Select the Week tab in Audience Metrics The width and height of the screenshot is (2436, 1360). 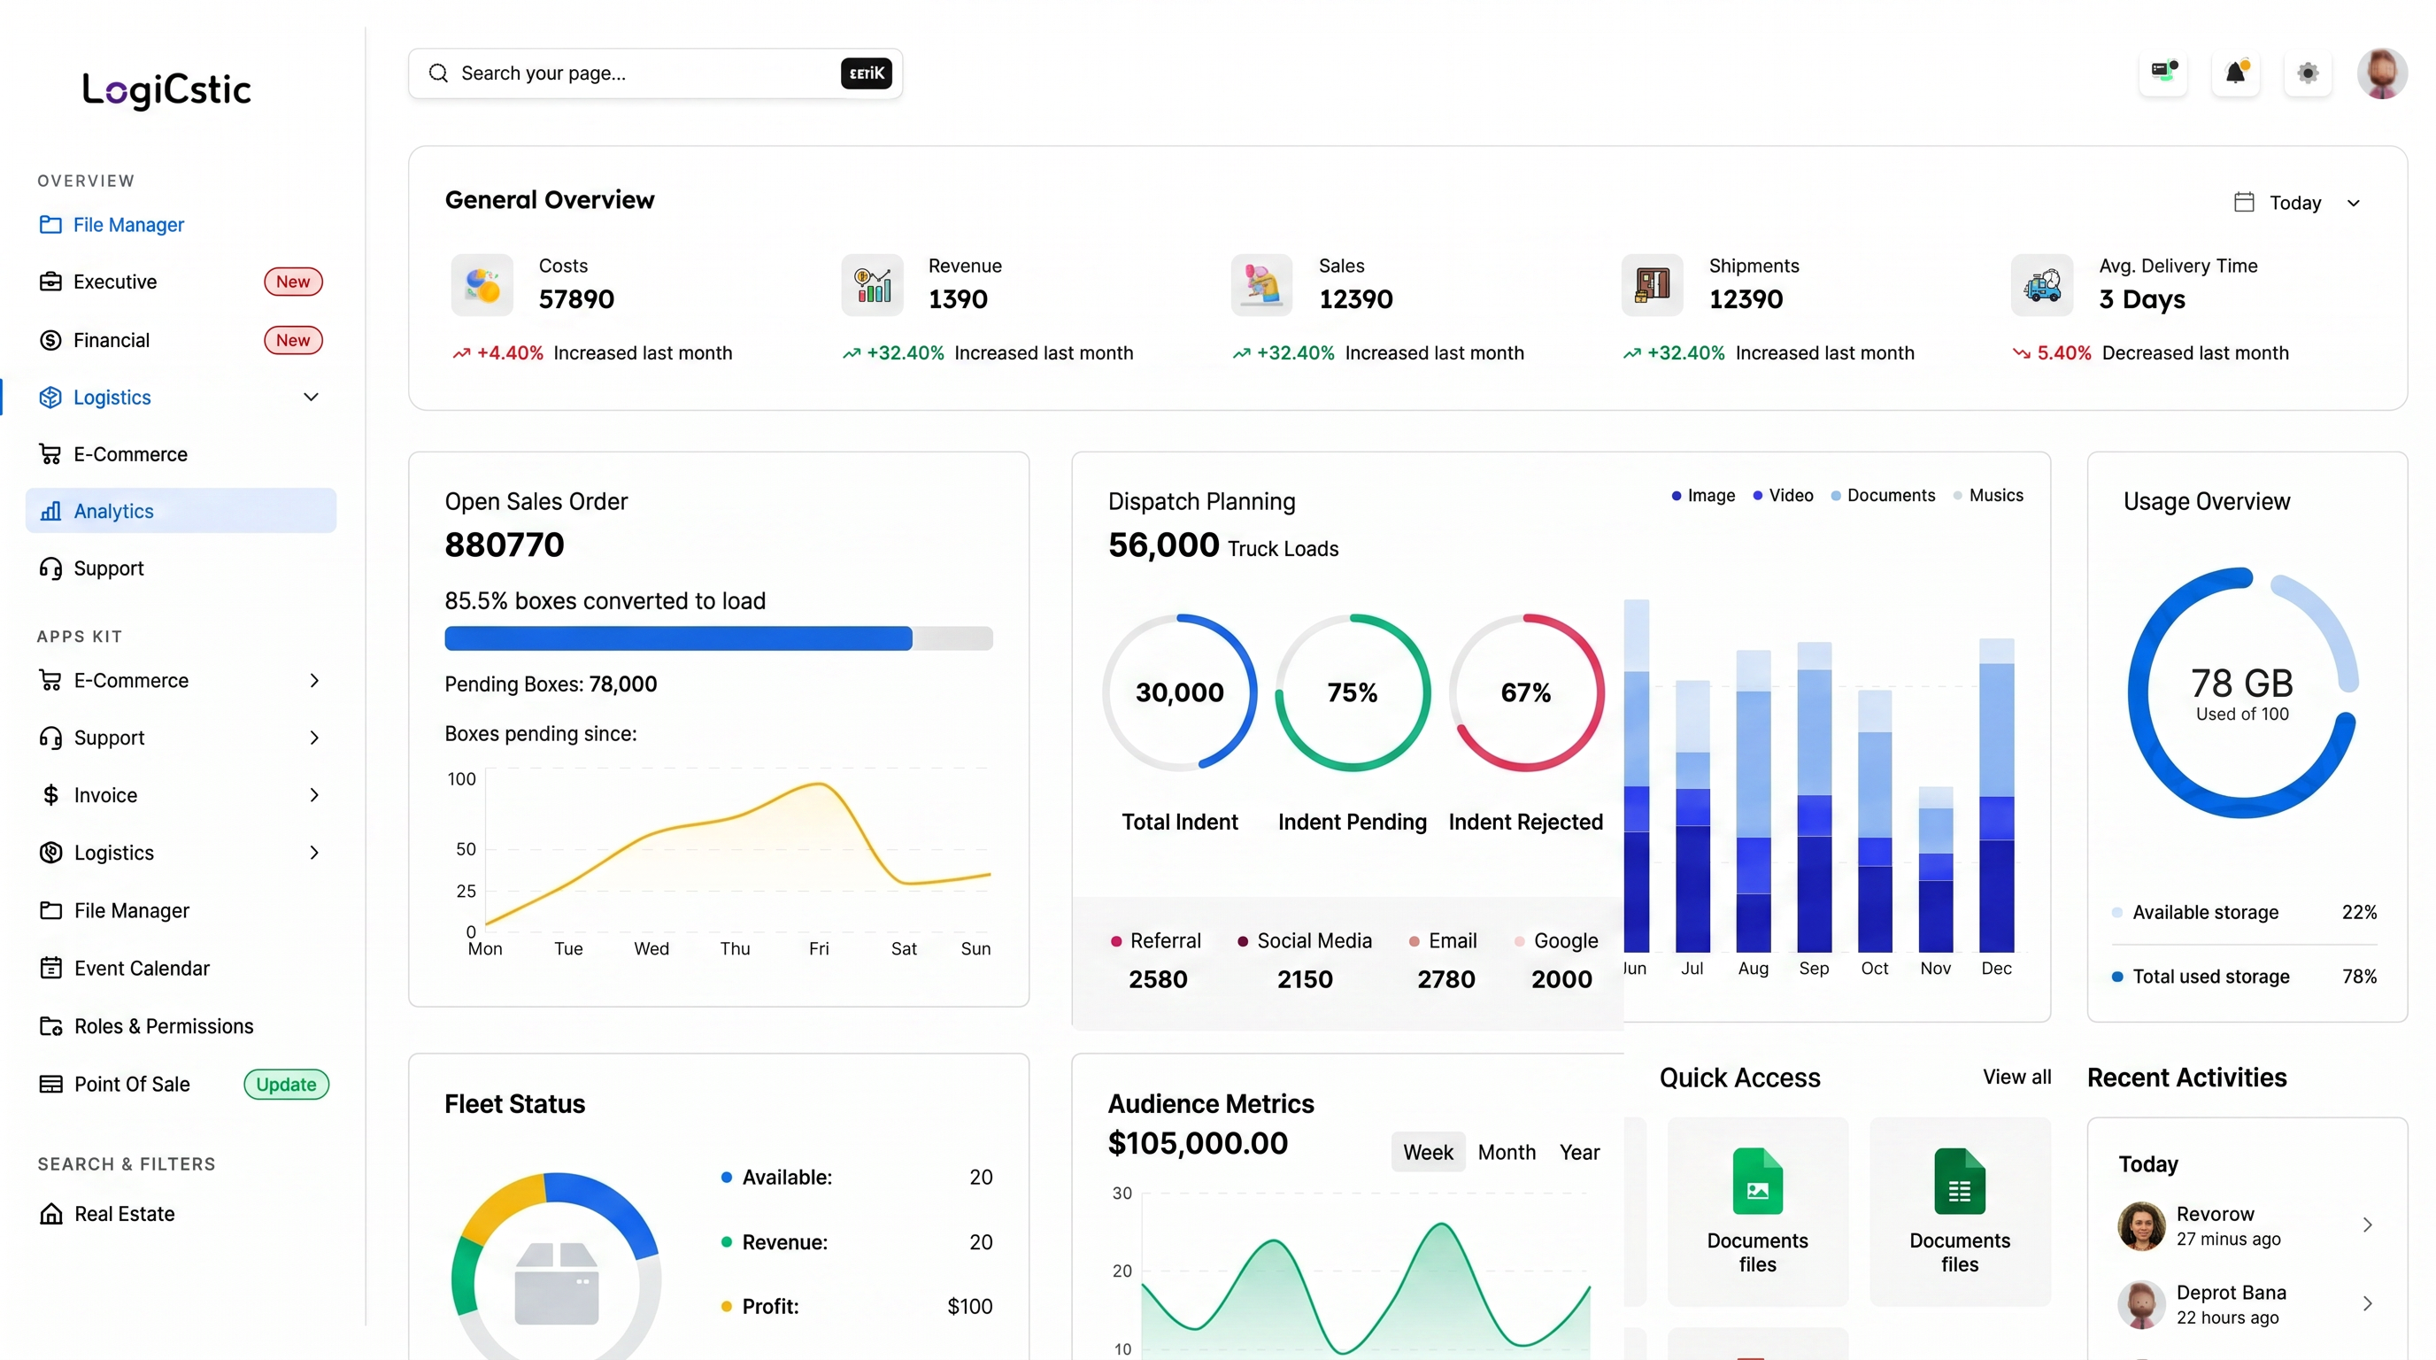(x=1428, y=1152)
